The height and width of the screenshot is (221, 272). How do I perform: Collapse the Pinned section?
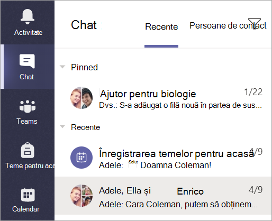point(62,67)
